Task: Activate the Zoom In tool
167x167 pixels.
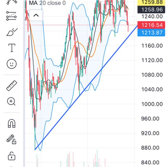Action: [11, 101]
